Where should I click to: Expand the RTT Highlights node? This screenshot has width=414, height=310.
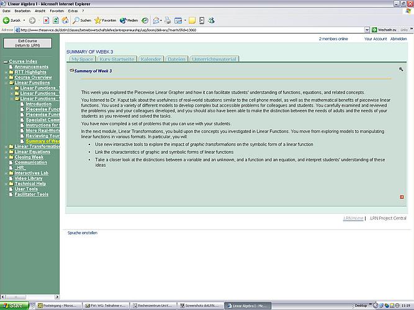coord(6,72)
